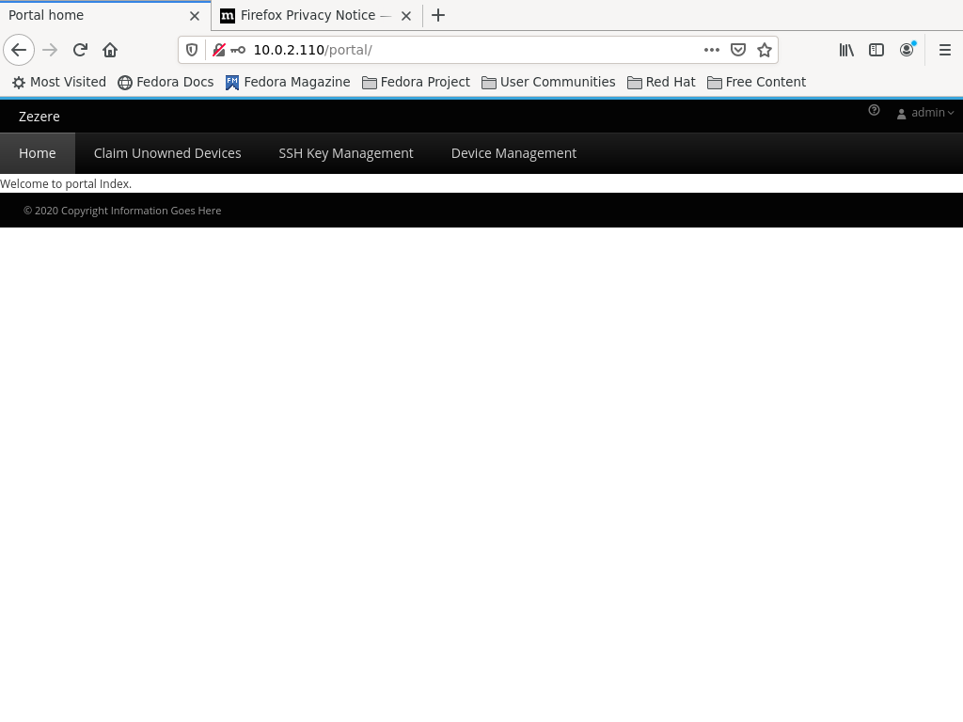Open SSH Key Management
The image size is (963, 722).
pos(346,153)
